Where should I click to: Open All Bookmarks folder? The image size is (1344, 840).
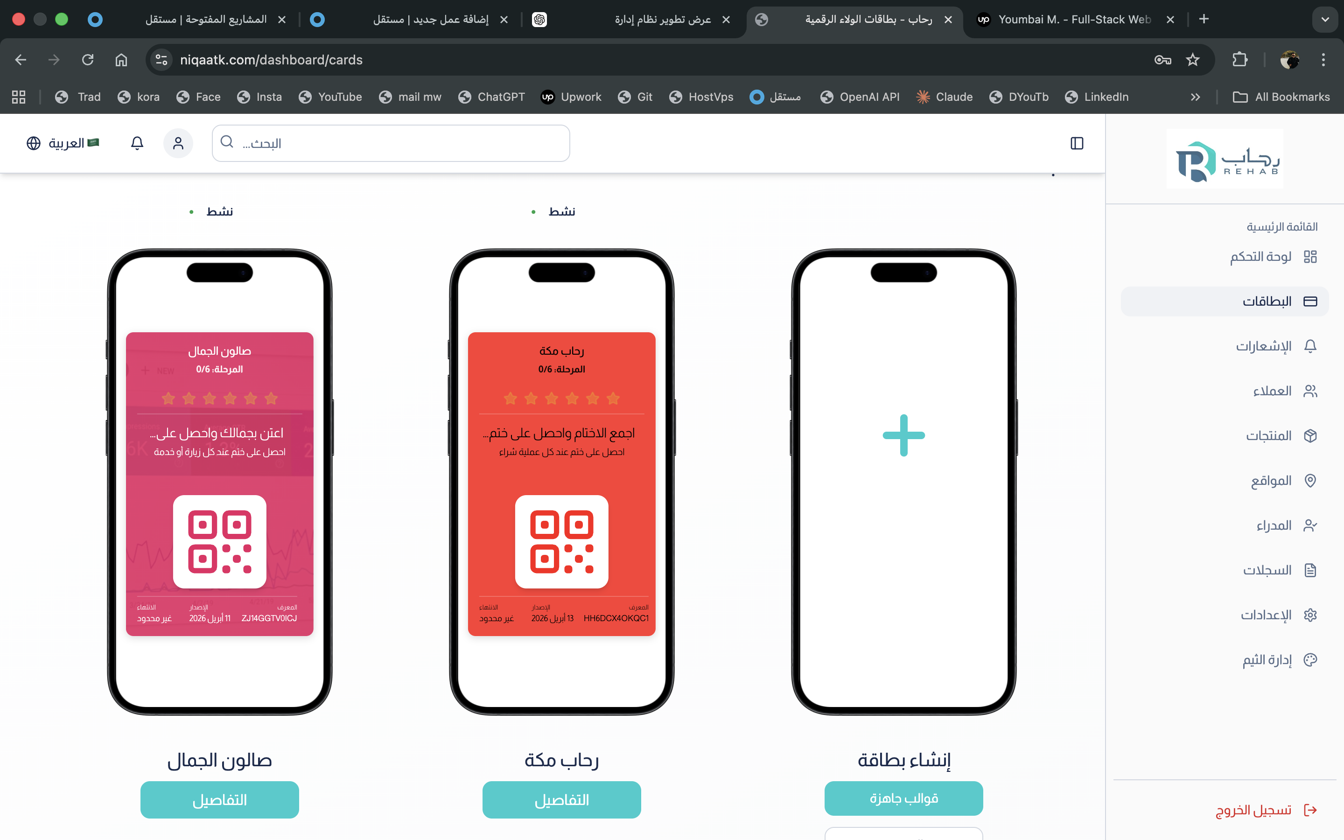(x=1281, y=97)
